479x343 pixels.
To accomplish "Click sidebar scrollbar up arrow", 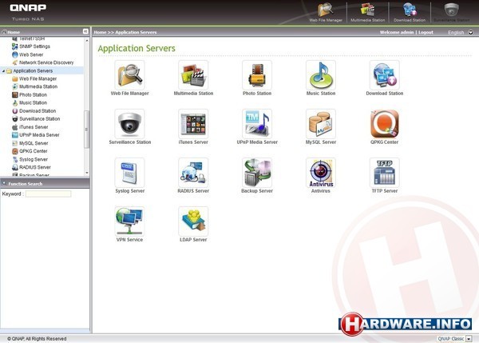I will point(87,41).
